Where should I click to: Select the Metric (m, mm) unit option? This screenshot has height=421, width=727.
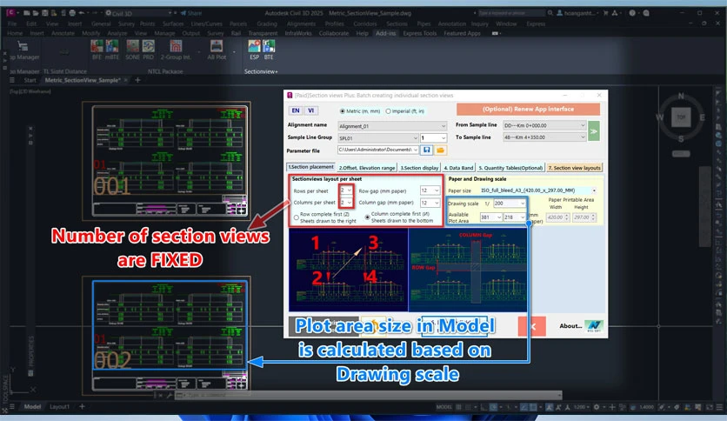[359, 111]
